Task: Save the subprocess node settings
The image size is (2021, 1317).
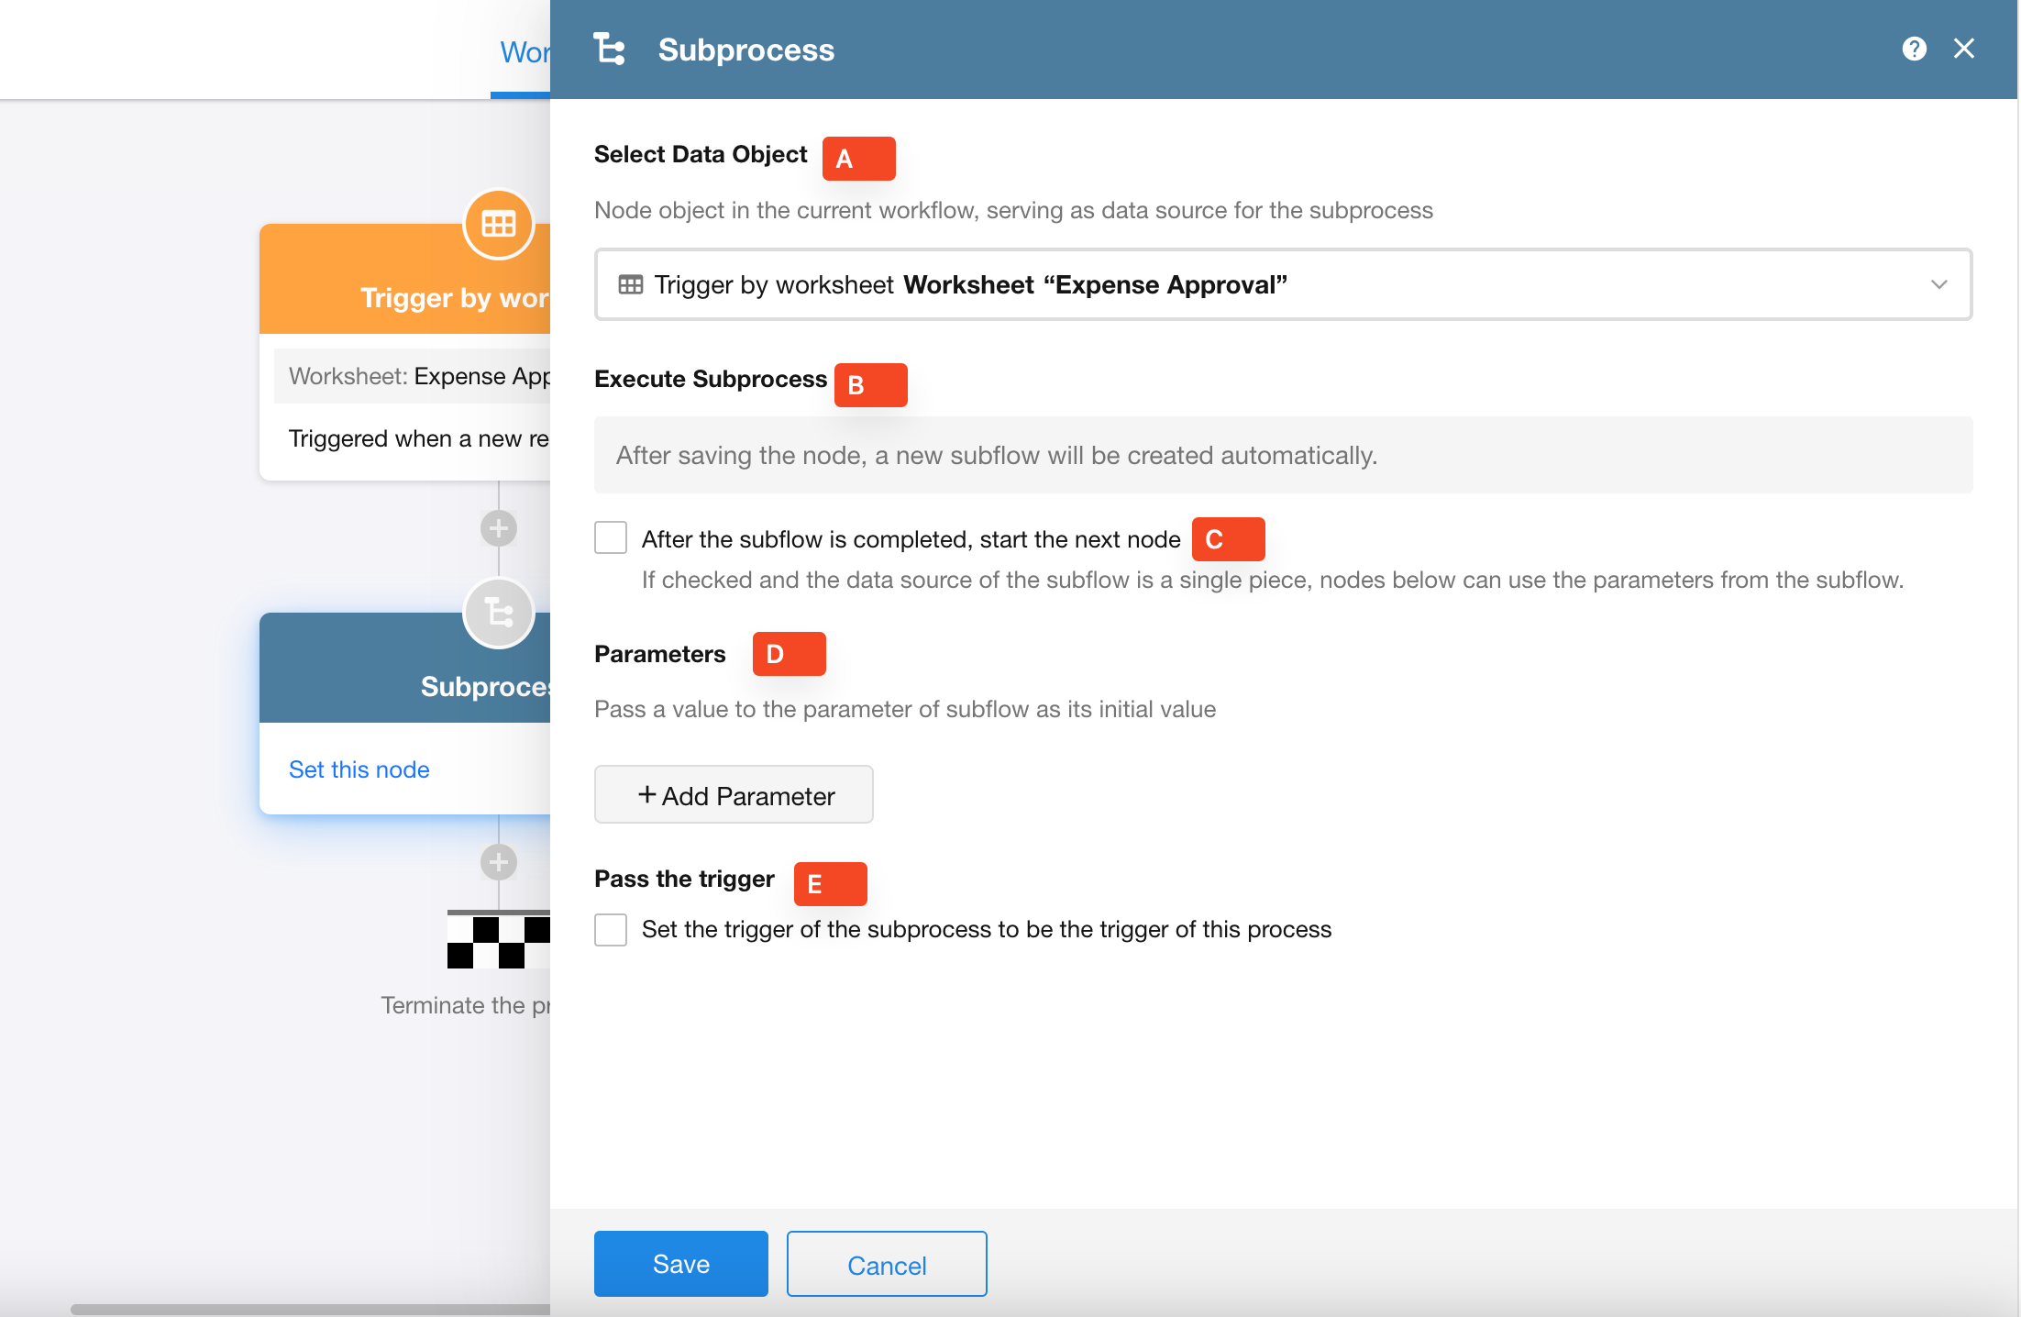Action: click(680, 1264)
